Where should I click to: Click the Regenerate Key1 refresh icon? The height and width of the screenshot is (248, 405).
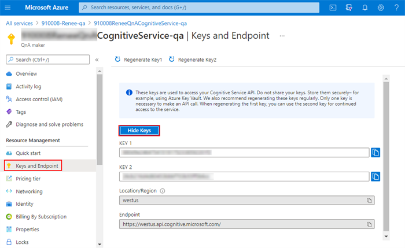point(117,60)
